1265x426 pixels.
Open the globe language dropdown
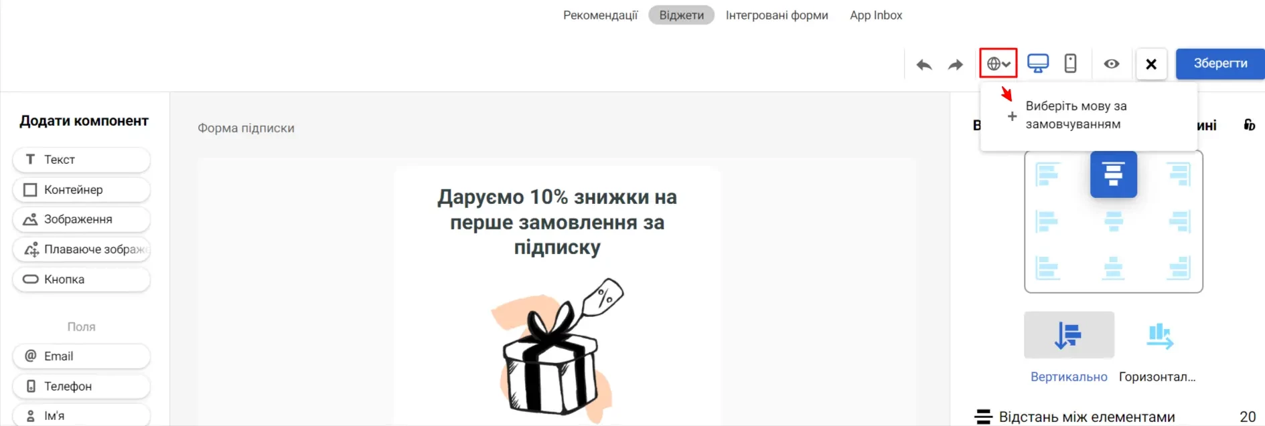pos(998,64)
